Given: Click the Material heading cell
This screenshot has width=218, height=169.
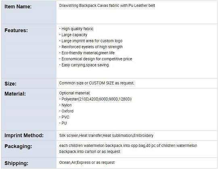Looking at the screenshot, I should 29,109.
